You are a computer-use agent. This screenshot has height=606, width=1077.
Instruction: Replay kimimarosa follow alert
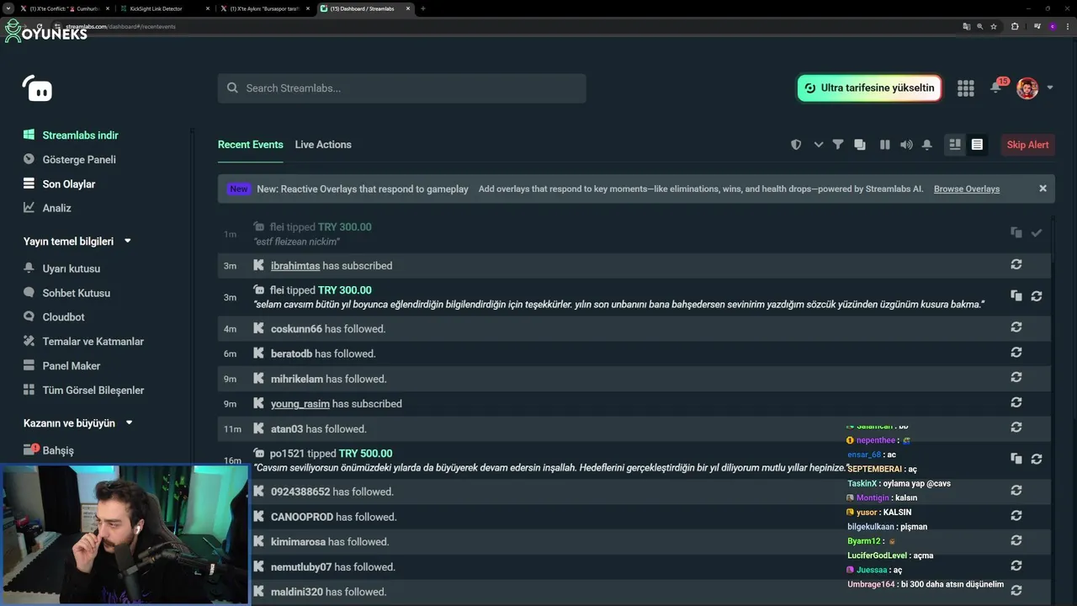coord(1016,540)
